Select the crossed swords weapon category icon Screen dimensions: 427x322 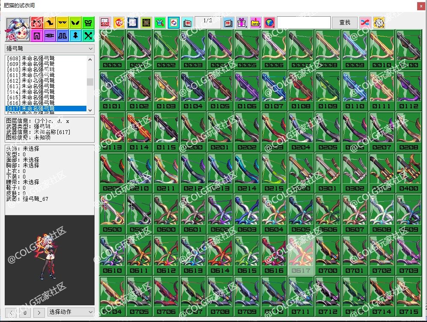(x=88, y=36)
